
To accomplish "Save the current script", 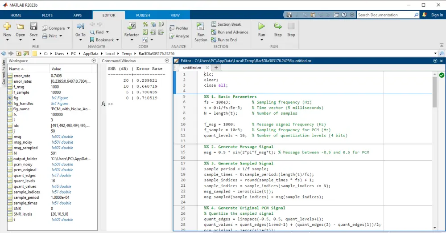I will click(33, 26).
